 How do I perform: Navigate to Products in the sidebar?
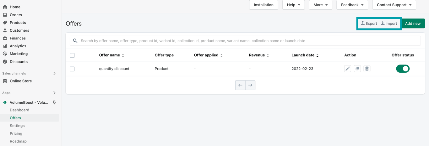click(x=18, y=23)
